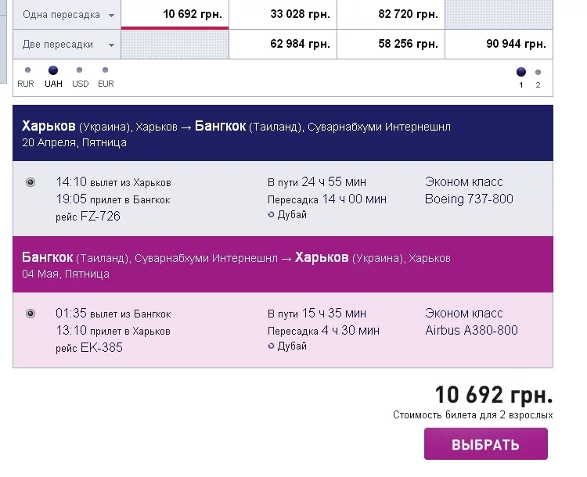This screenshot has height=477, width=587.
Task: Switch to results page 2 dot
Action: point(538,73)
